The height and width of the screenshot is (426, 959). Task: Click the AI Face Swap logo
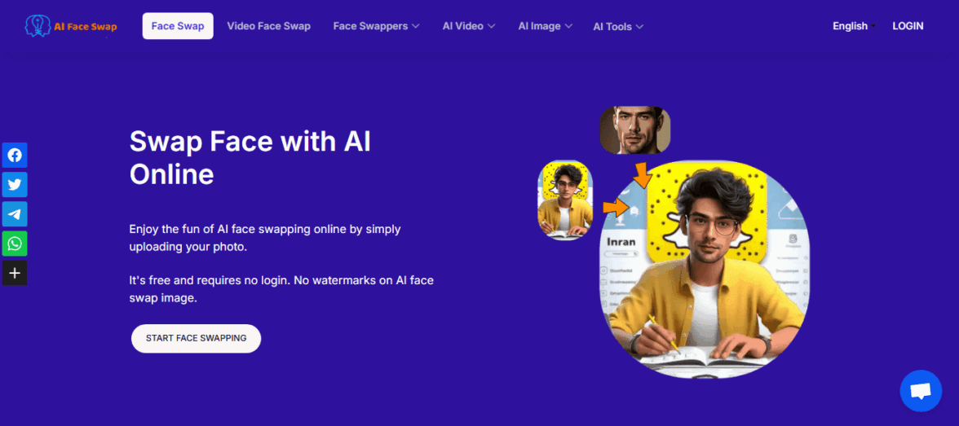click(x=71, y=26)
